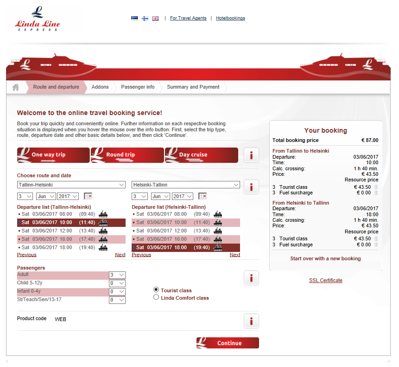Open the Passenger info step tab

(x=138, y=87)
